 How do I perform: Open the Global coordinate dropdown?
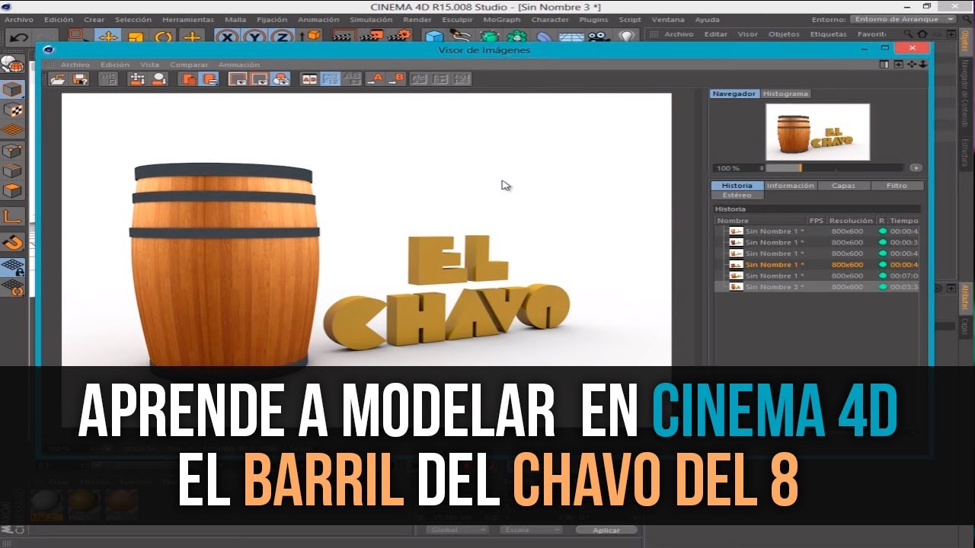click(457, 530)
